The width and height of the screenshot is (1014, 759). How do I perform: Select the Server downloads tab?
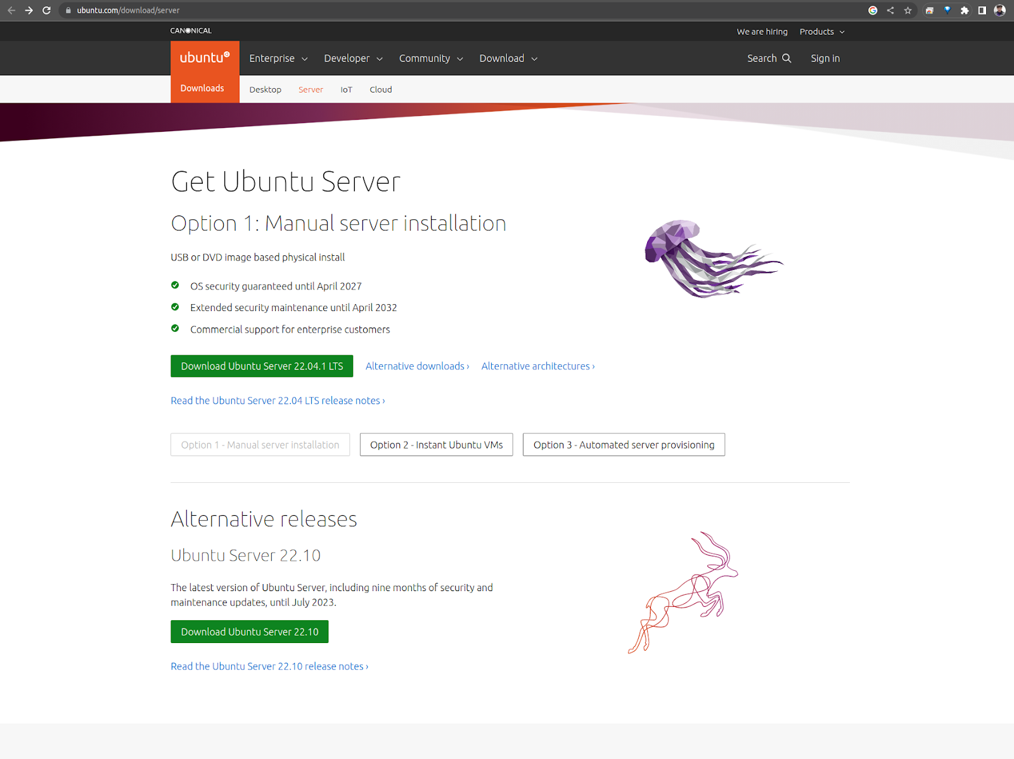[x=311, y=89]
